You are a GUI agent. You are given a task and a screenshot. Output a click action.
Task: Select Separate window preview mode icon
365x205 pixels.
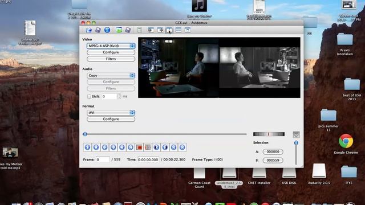(188, 30)
